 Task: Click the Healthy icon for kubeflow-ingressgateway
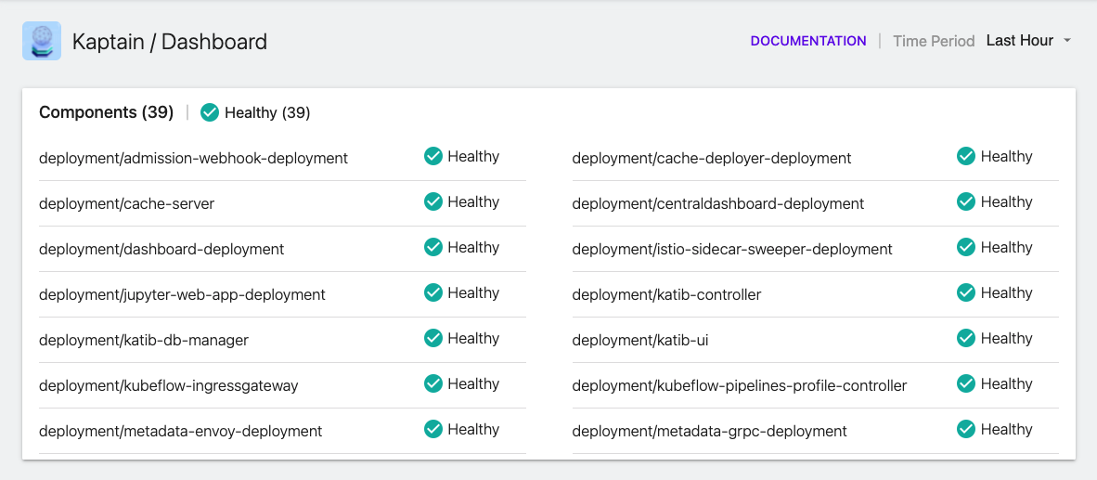tap(433, 383)
